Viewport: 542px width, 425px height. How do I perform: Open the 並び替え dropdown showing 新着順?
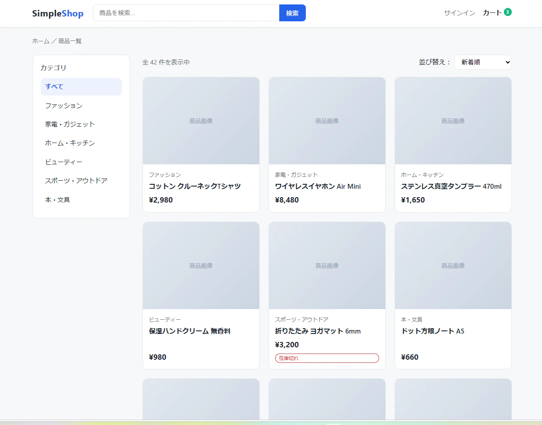(483, 62)
